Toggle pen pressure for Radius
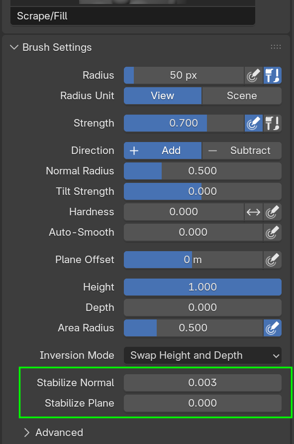 (253, 75)
